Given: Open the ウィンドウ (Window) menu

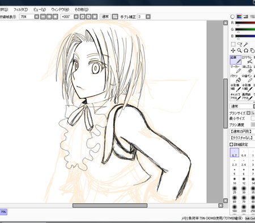Looking at the screenshot, I should point(60,10).
